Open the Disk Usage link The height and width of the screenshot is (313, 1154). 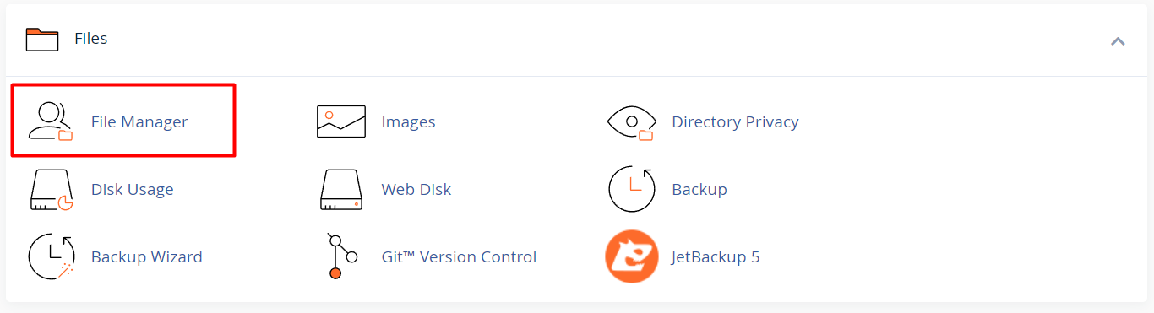133,190
